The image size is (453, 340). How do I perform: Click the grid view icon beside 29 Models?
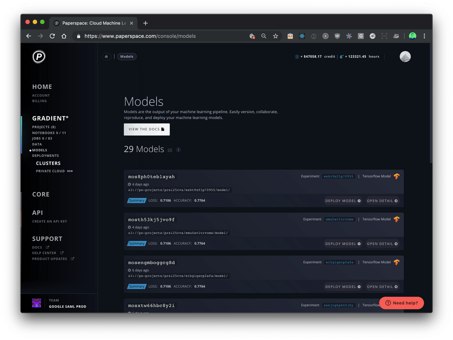[170, 149]
